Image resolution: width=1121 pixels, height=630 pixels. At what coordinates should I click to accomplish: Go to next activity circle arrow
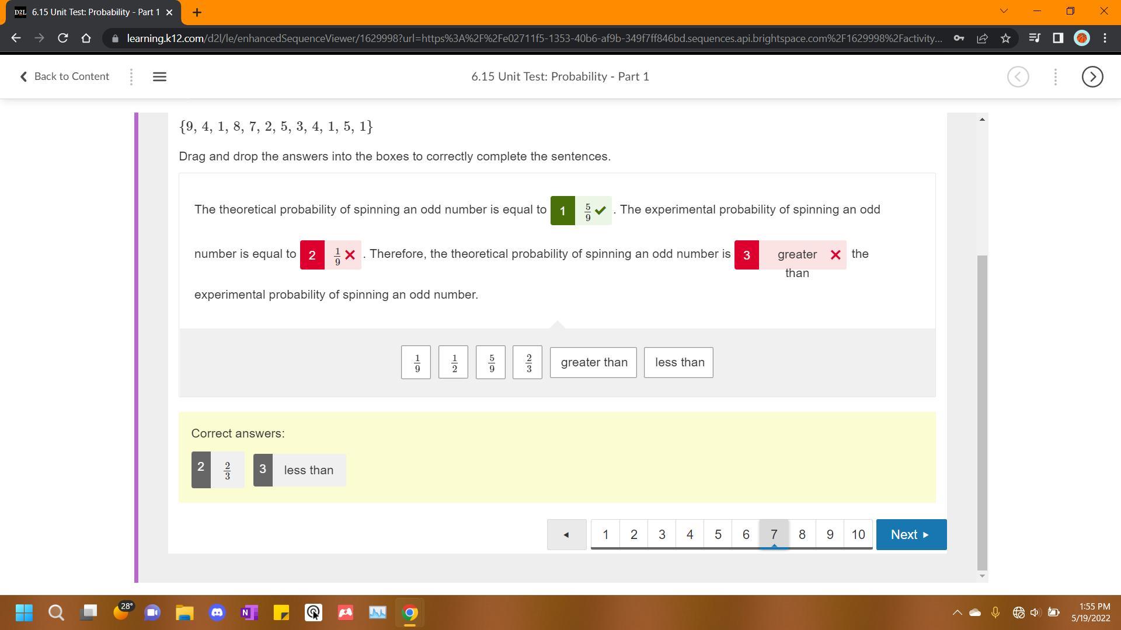(x=1092, y=76)
